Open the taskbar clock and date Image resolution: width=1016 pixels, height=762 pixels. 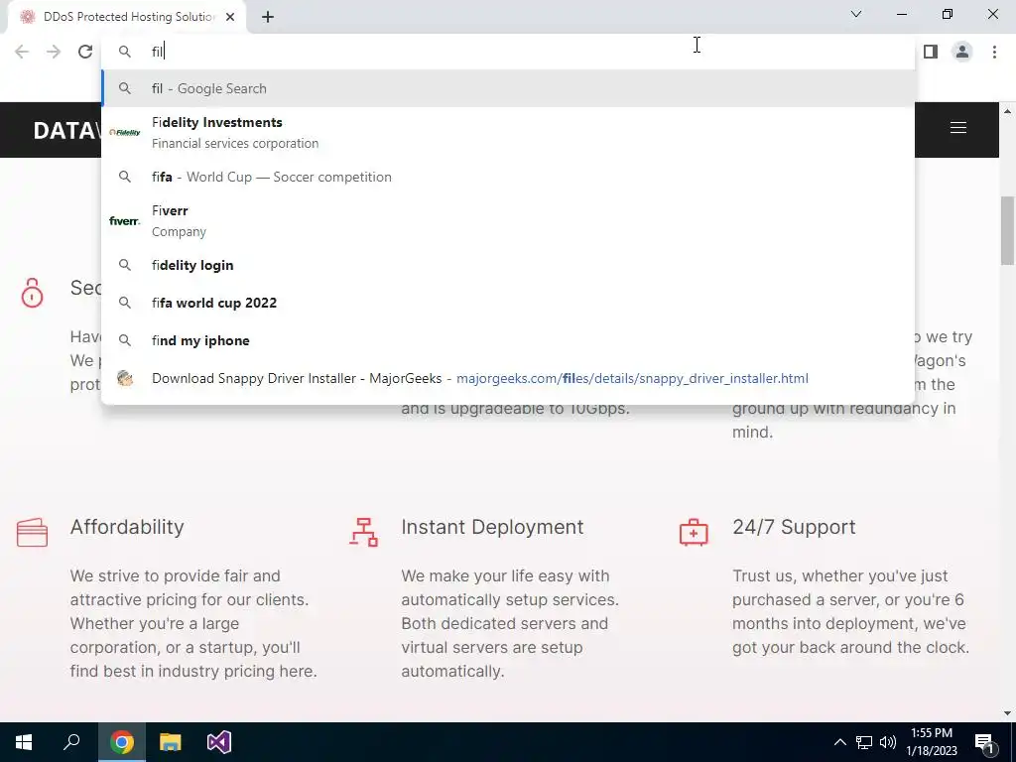pyautogui.click(x=931, y=742)
